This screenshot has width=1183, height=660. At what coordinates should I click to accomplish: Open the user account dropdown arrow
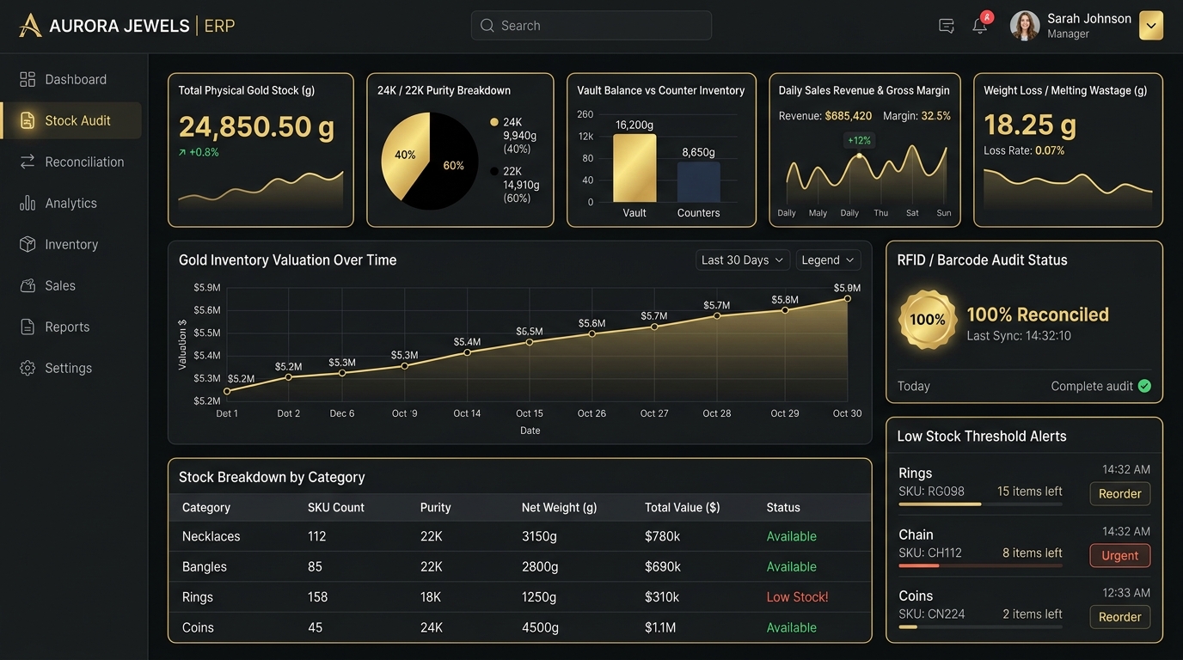[1151, 26]
